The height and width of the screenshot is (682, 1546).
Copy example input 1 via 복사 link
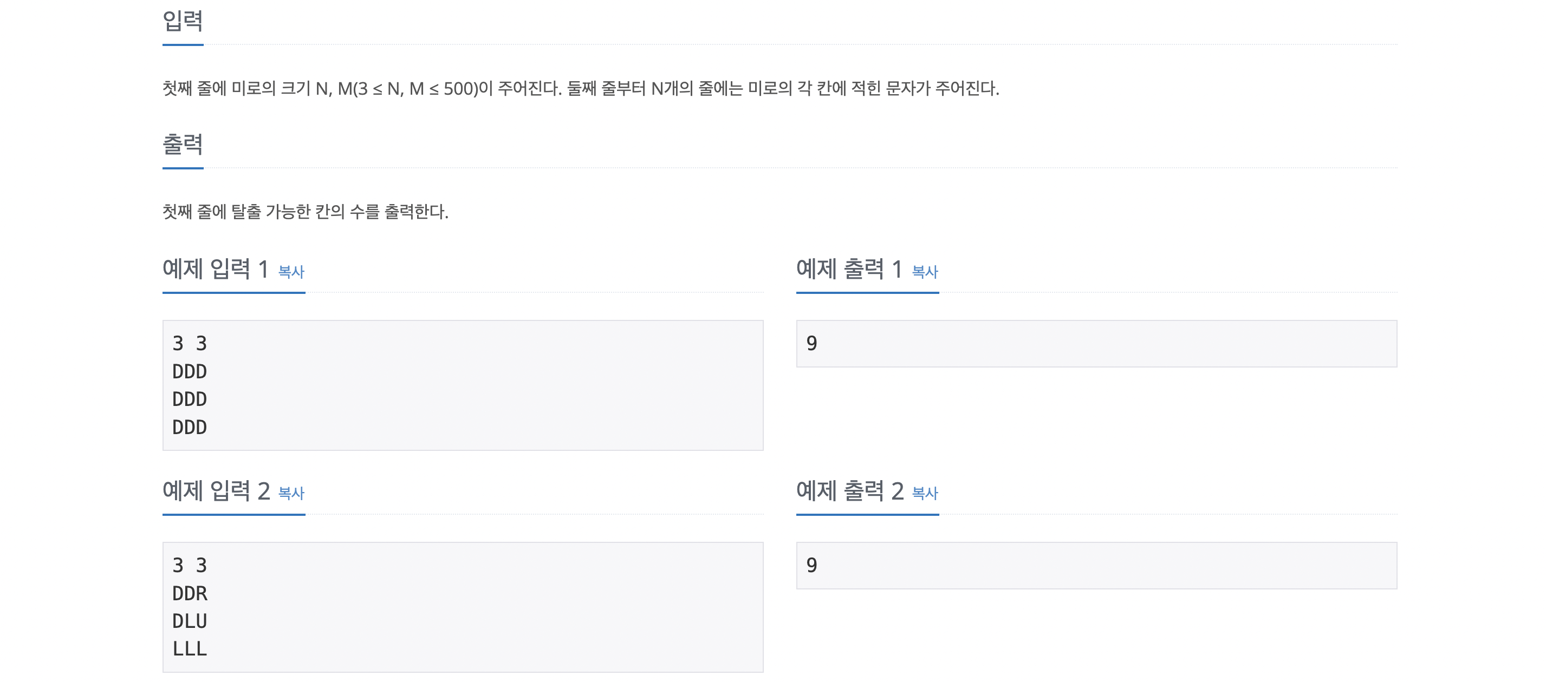tap(291, 272)
